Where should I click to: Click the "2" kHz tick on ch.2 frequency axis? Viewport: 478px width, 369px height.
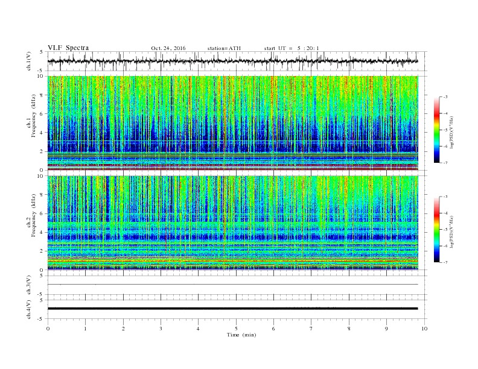(42, 251)
